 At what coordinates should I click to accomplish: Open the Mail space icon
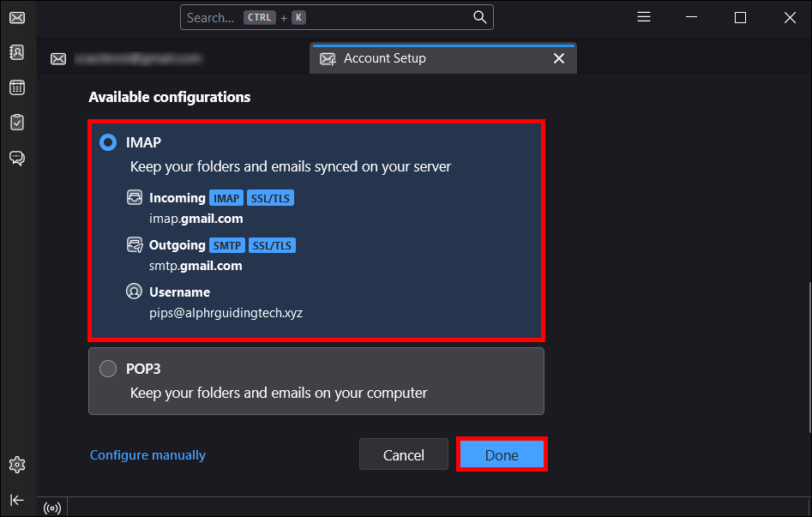(17, 17)
